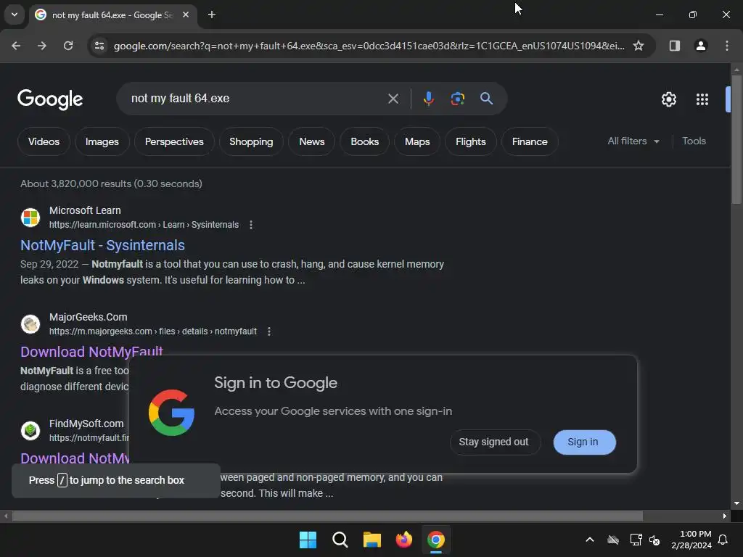
Task: Go forward to the next page
Action: tap(42, 46)
